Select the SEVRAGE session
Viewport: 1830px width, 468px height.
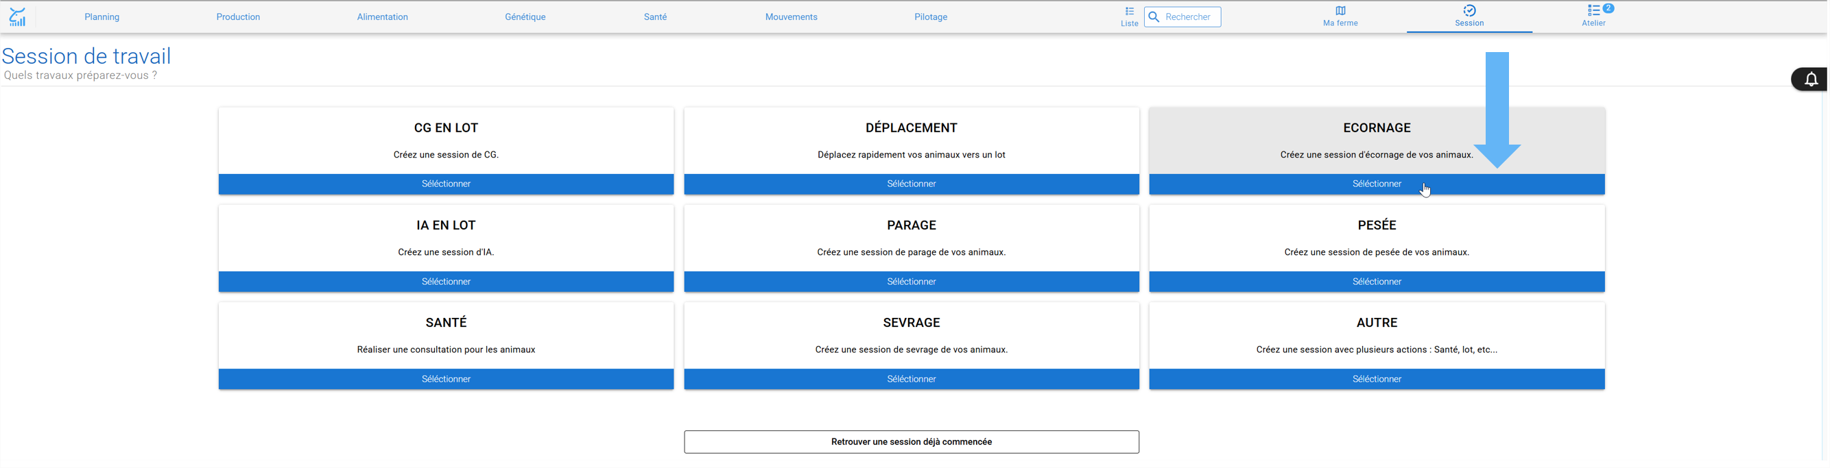pyautogui.click(x=912, y=379)
